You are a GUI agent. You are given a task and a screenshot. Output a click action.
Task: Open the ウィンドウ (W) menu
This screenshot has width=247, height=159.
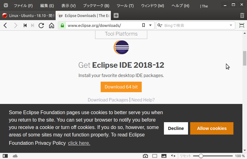coord(153,6)
